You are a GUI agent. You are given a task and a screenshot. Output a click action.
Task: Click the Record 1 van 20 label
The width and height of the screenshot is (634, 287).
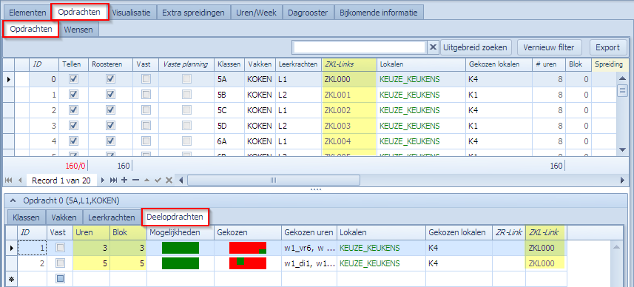(x=61, y=180)
